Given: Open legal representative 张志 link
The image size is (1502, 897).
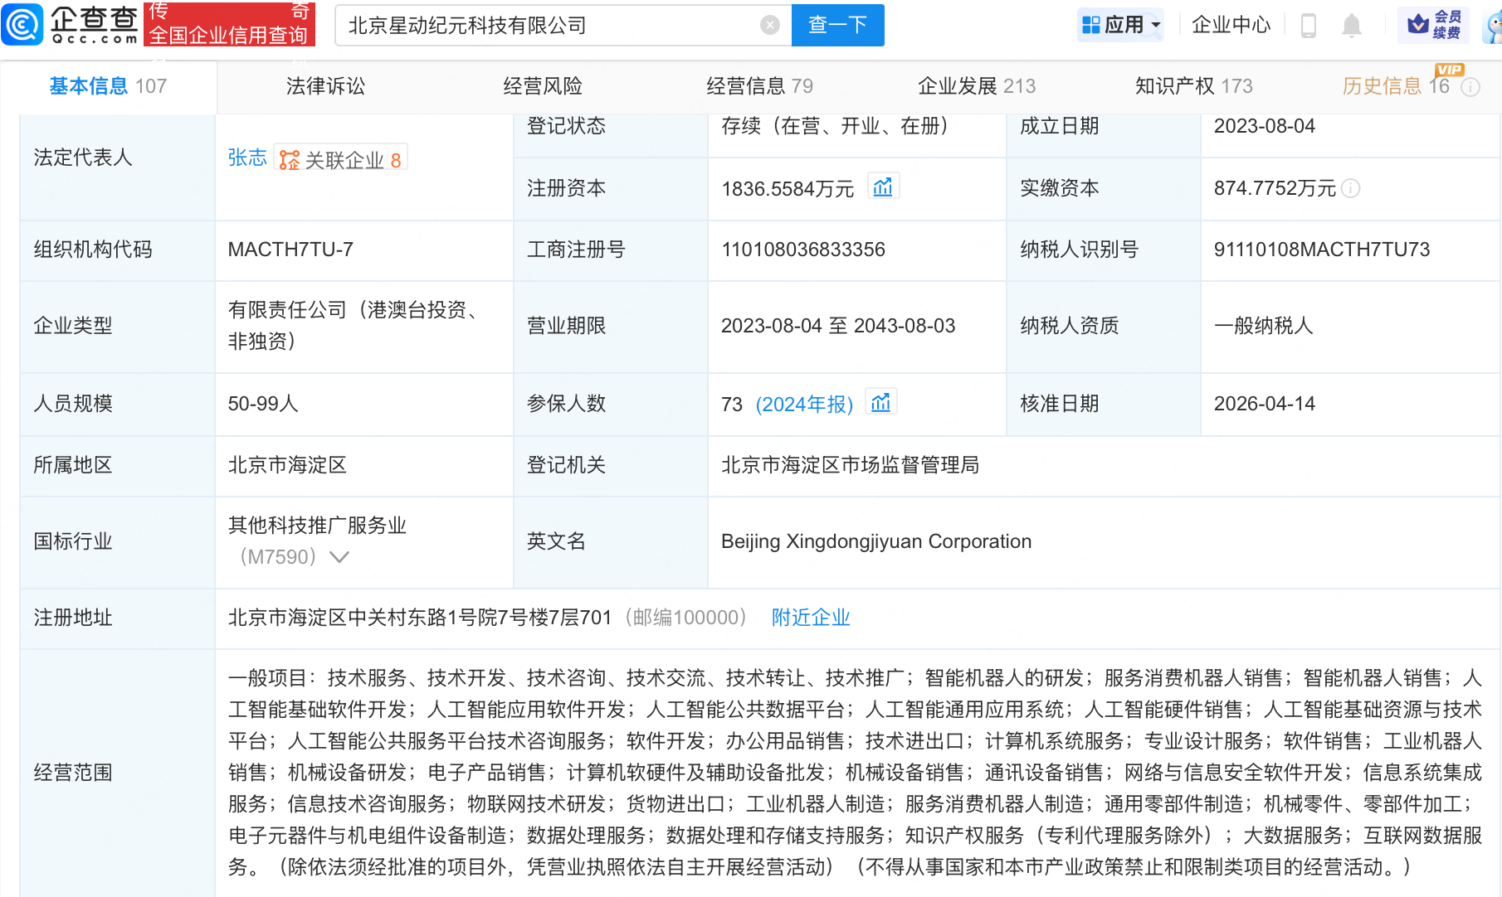Looking at the screenshot, I should coord(247,158).
